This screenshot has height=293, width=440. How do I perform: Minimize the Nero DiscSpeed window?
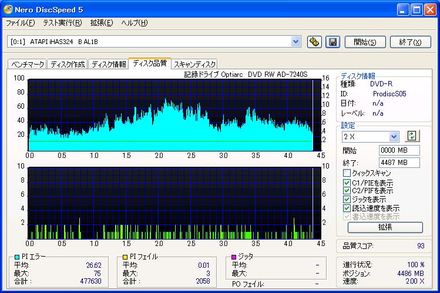pyautogui.click(x=403, y=10)
